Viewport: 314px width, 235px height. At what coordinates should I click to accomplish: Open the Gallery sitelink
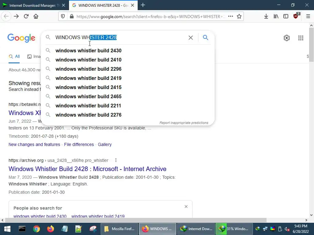(105, 144)
